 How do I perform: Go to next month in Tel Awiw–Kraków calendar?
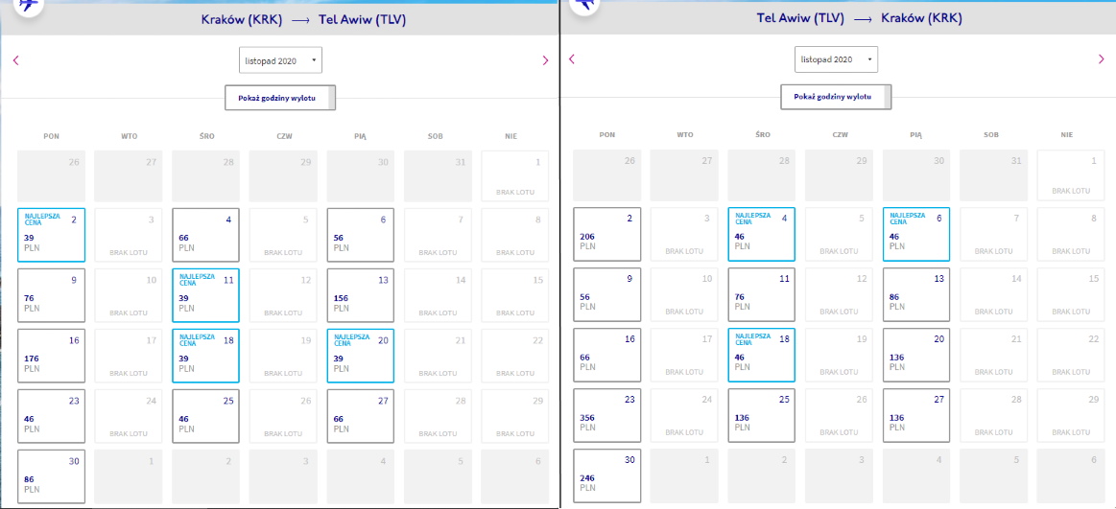(x=1101, y=59)
